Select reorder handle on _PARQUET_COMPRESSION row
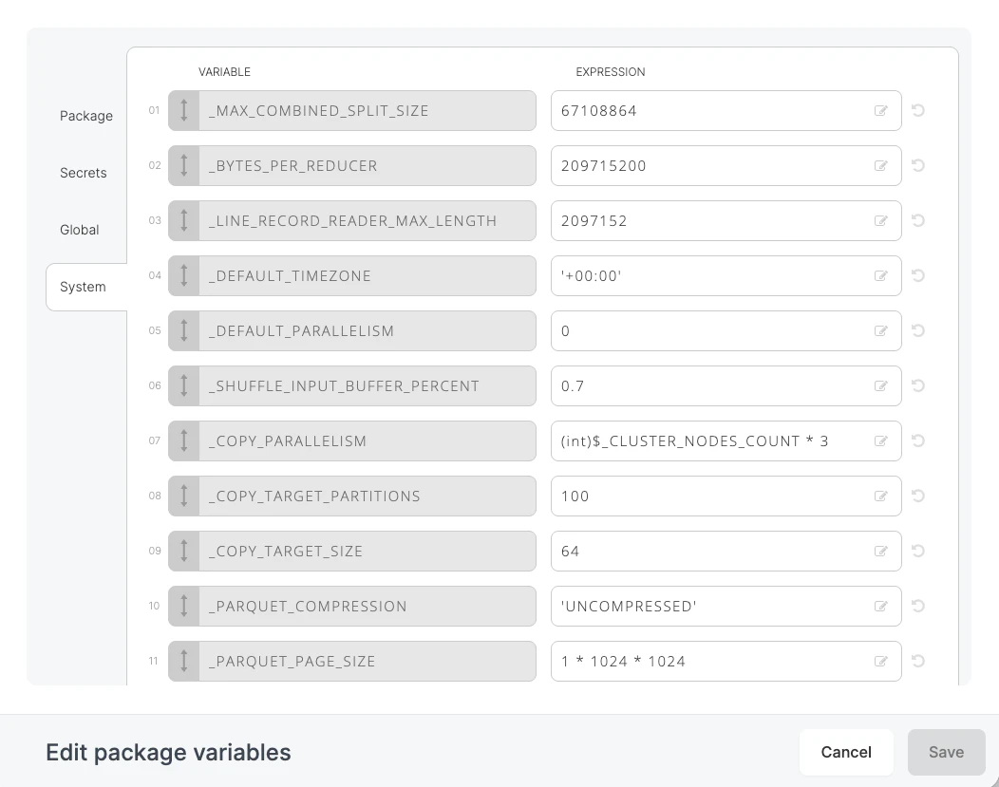Image resolution: width=999 pixels, height=787 pixels. (184, 607)
